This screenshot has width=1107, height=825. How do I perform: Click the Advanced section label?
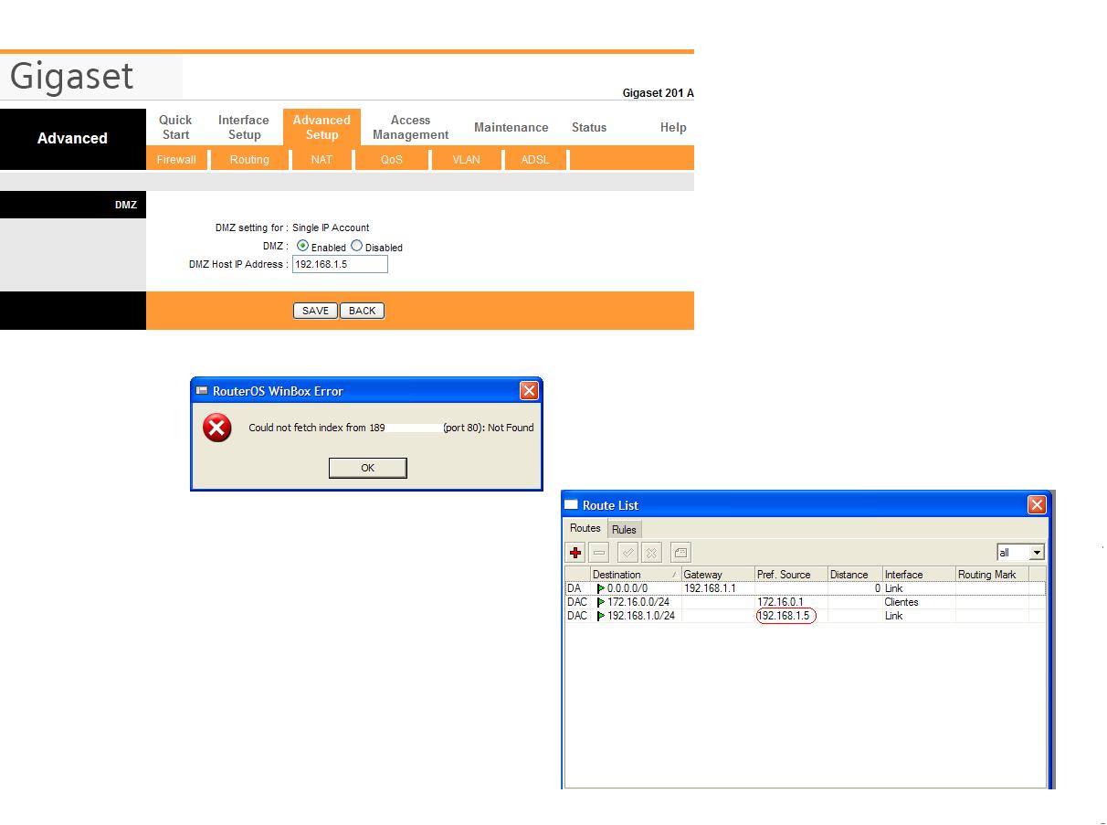(x=72, y=138)
